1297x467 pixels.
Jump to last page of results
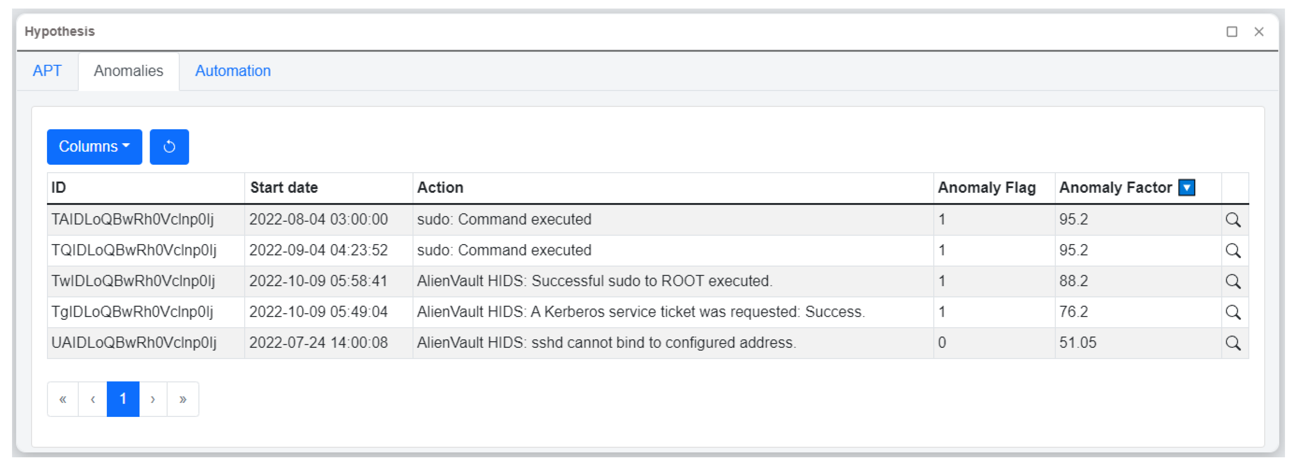coord(183,399)
